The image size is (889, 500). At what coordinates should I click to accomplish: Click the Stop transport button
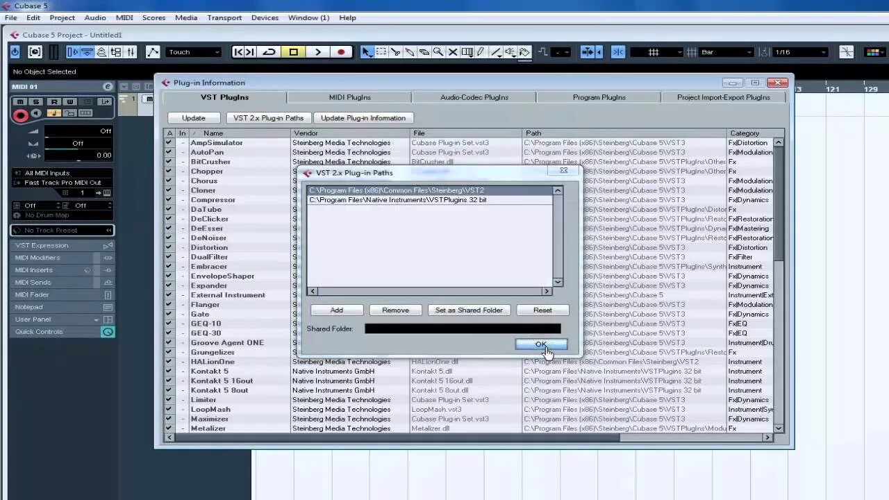(293, 52)
